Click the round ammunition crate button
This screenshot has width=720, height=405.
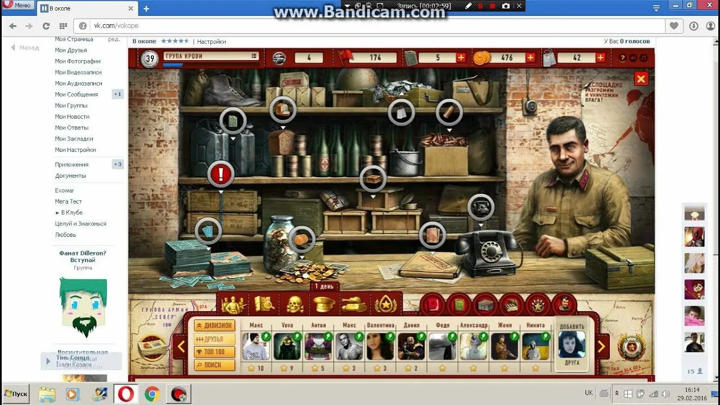(511, 304)
